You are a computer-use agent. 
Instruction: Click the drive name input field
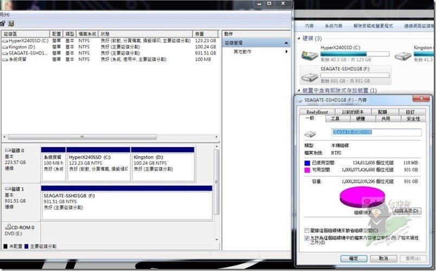pos(376,133)
